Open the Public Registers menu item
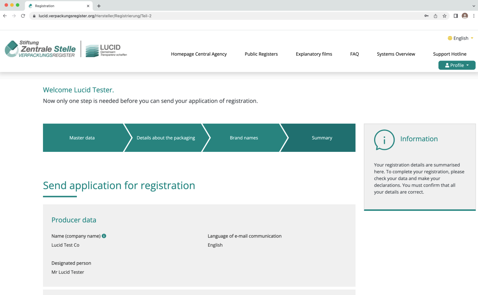Viewport: 478px width, 295px height. coord(261,54)
